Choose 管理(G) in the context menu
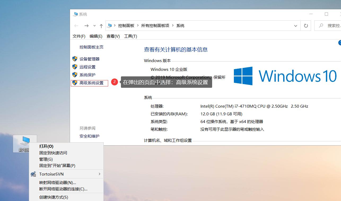341x201 pixels. coord(46,159)
